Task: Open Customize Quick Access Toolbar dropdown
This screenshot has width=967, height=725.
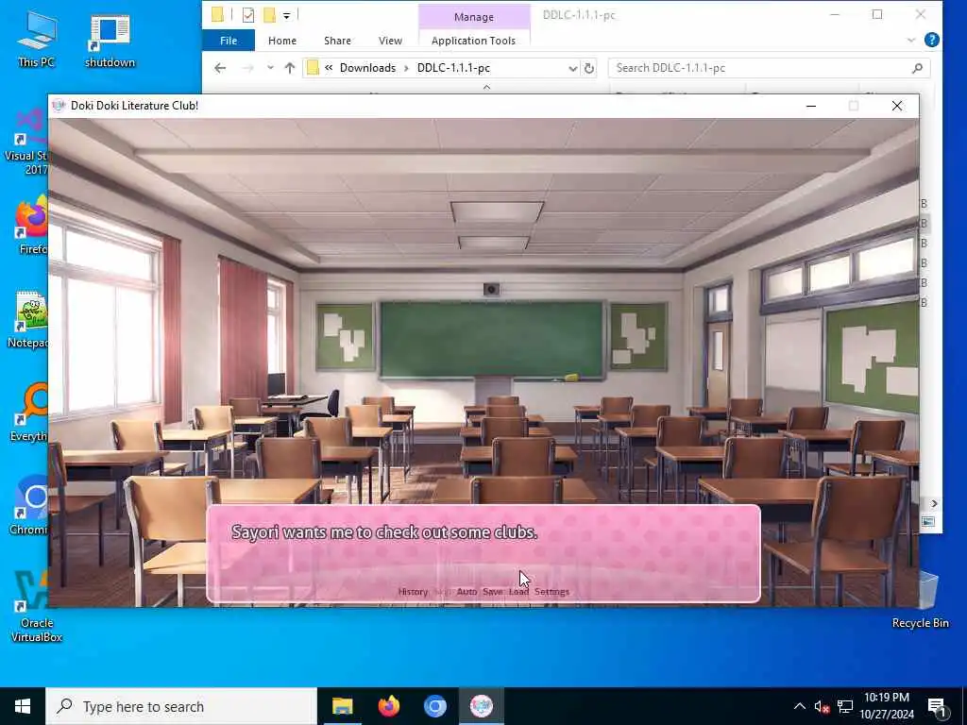Action: coord(287,15)
